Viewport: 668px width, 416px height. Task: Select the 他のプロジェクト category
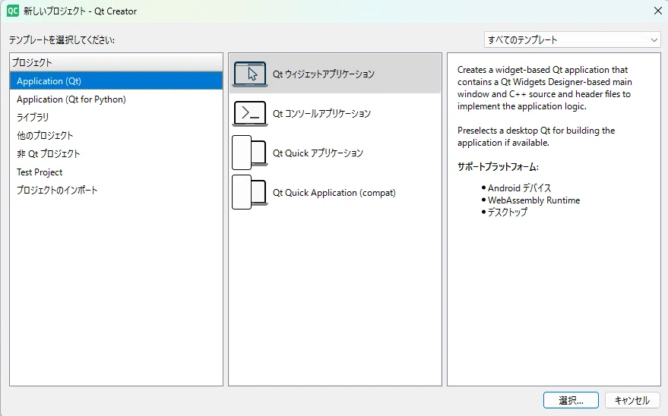coord(116,136)
